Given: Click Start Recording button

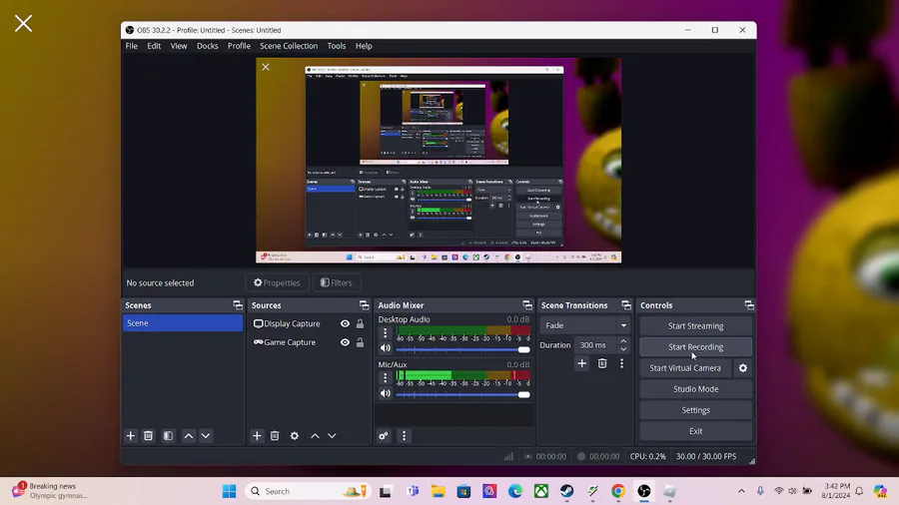Looking at the screenshot, I should coord(695,347).
